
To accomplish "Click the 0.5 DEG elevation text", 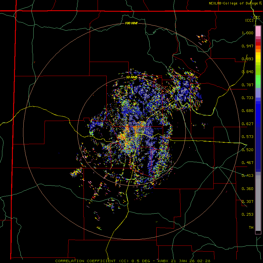I will [141, 261].
